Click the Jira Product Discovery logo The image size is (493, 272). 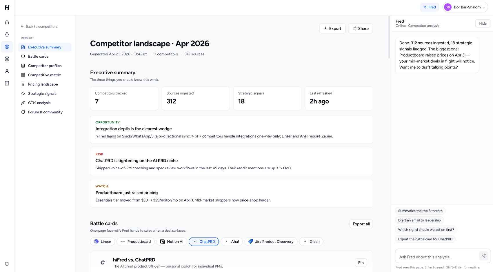[x=251, y=242]
